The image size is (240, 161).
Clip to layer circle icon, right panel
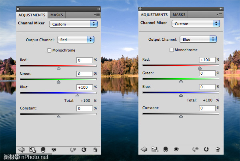166,149
